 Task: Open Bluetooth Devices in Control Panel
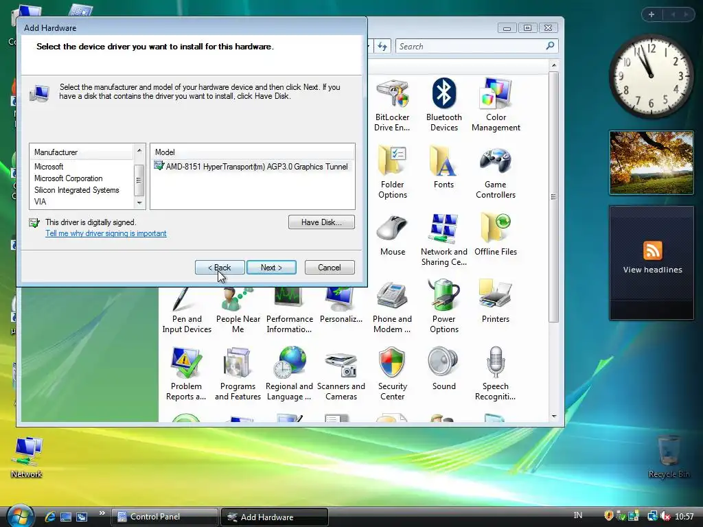click(444, 105)
